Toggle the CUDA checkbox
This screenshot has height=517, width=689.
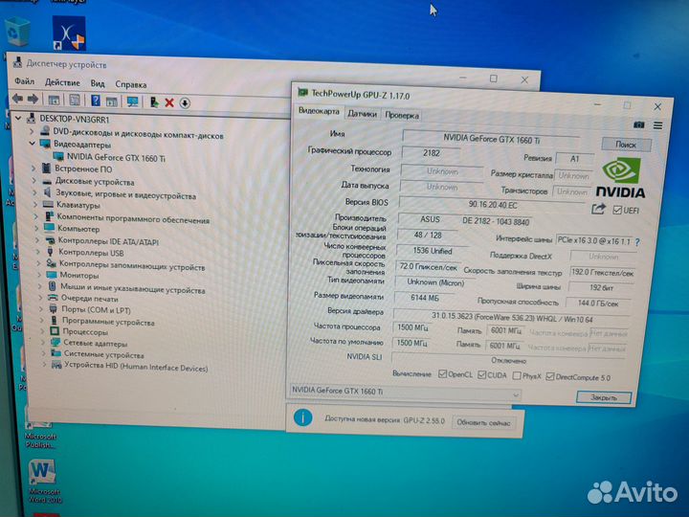click(481, 375)
